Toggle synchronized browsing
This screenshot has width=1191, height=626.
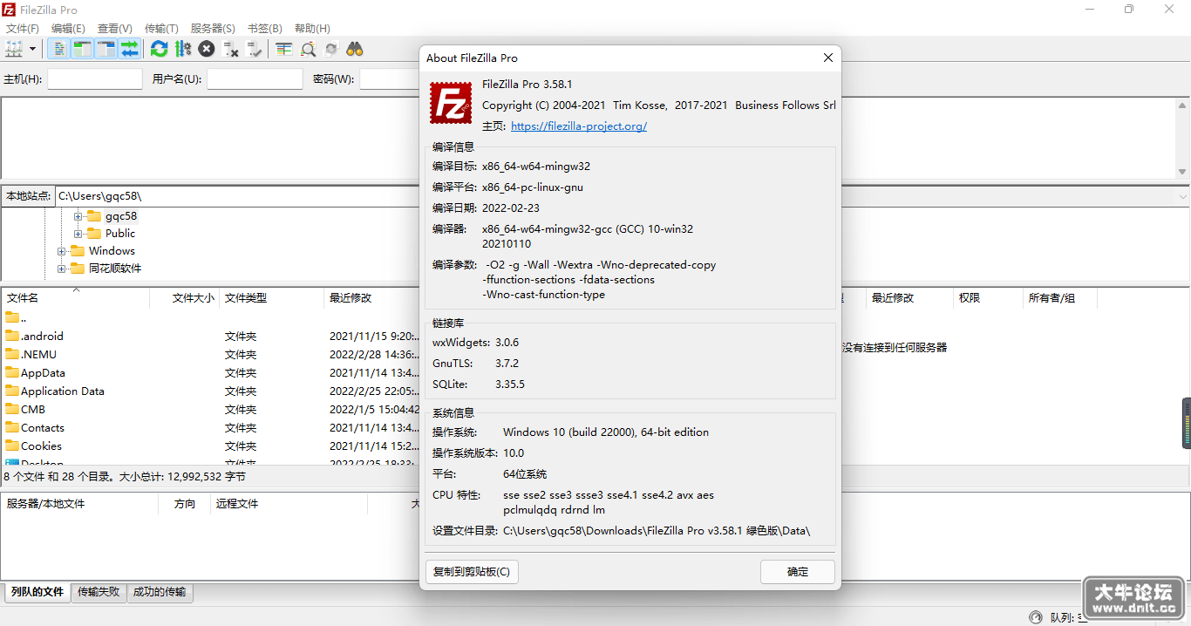click(x=331, y=49)
